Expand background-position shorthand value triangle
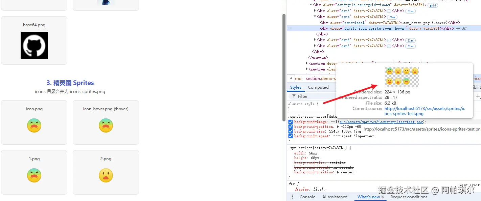 point(338,126)
